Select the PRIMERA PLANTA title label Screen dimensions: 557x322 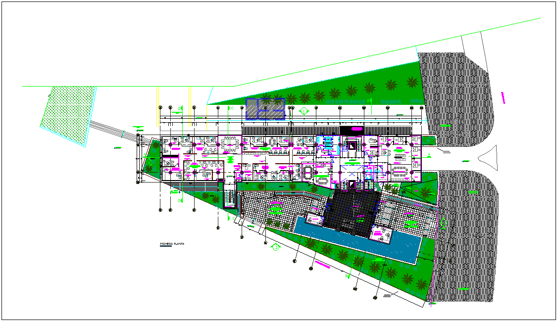tap(172, 243)
